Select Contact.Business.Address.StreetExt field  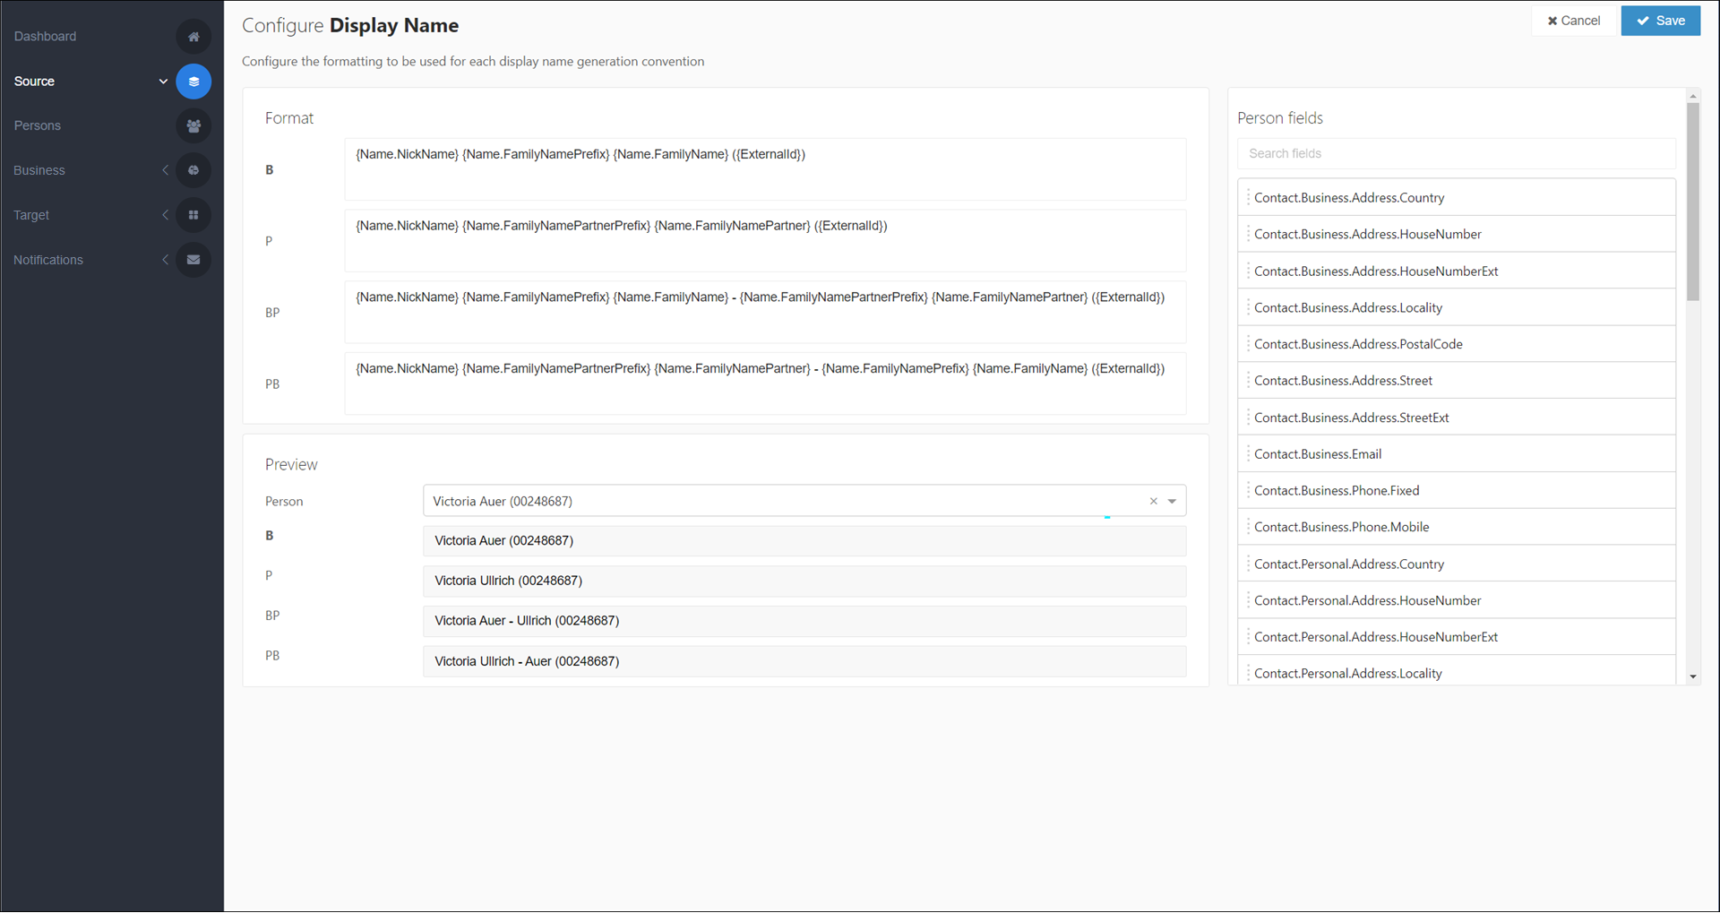[x=1457, y=418]
